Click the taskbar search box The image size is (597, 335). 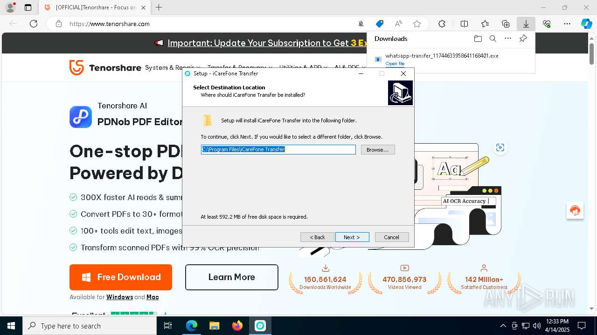(x=90, y=326)
